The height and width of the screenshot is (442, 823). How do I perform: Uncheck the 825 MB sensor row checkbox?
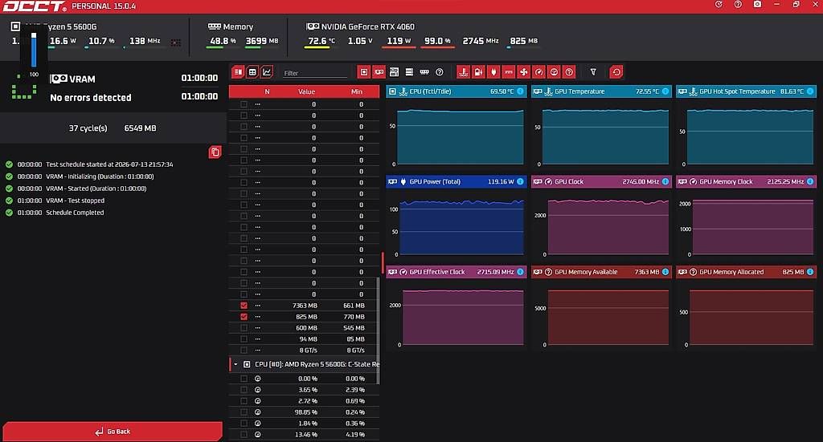coord(244,316)
